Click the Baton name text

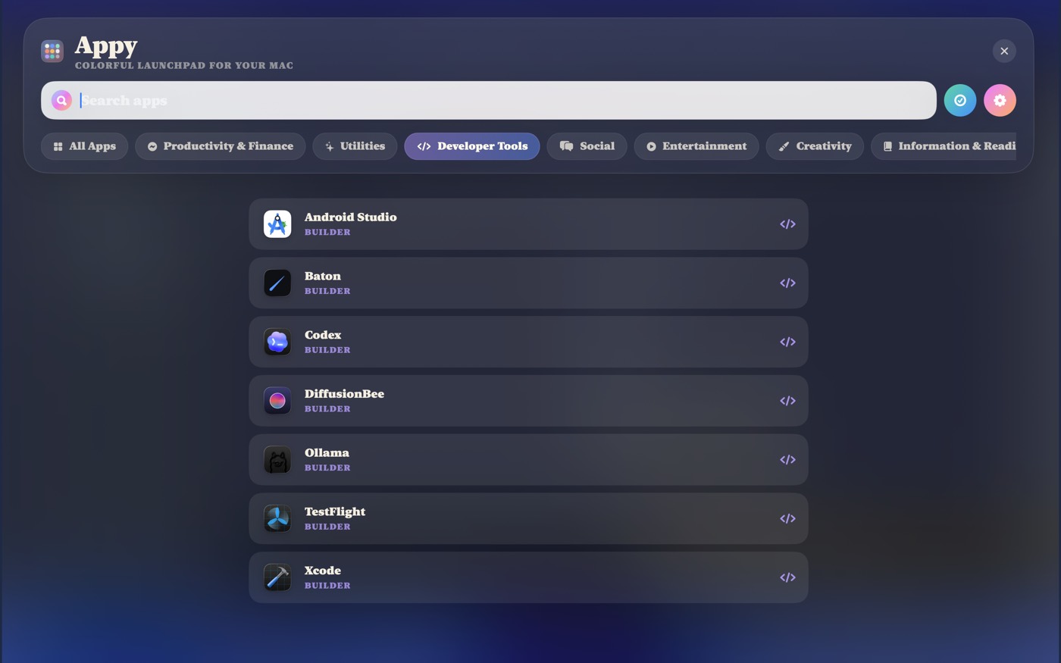[322, 277]
